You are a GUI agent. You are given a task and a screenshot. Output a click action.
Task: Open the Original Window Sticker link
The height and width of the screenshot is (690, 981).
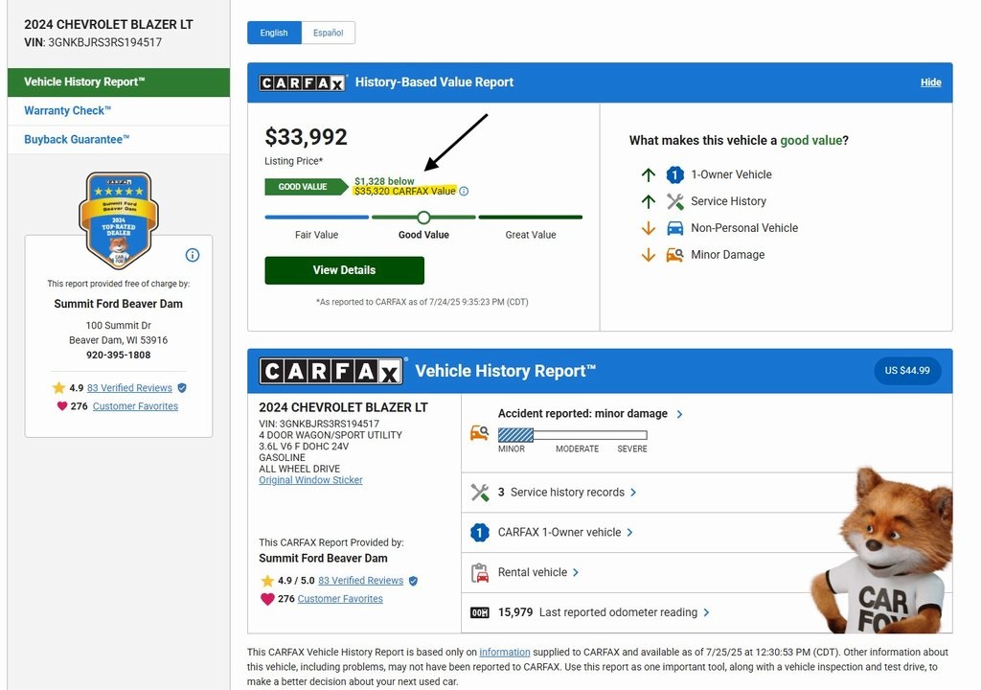(x=310, y=480)
